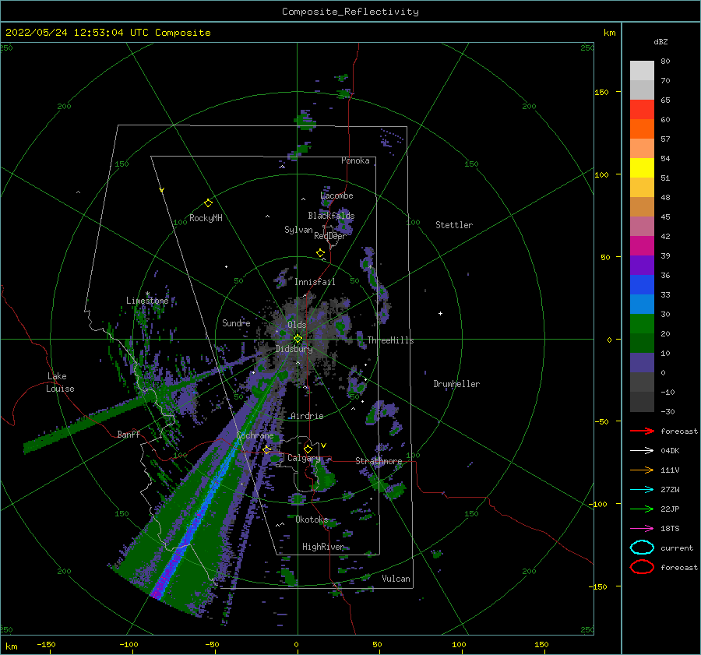Viewport: 701px width, 655px height.
Task: Click the orange 111V arrow legend icon
Action: (x=642, y=470)
